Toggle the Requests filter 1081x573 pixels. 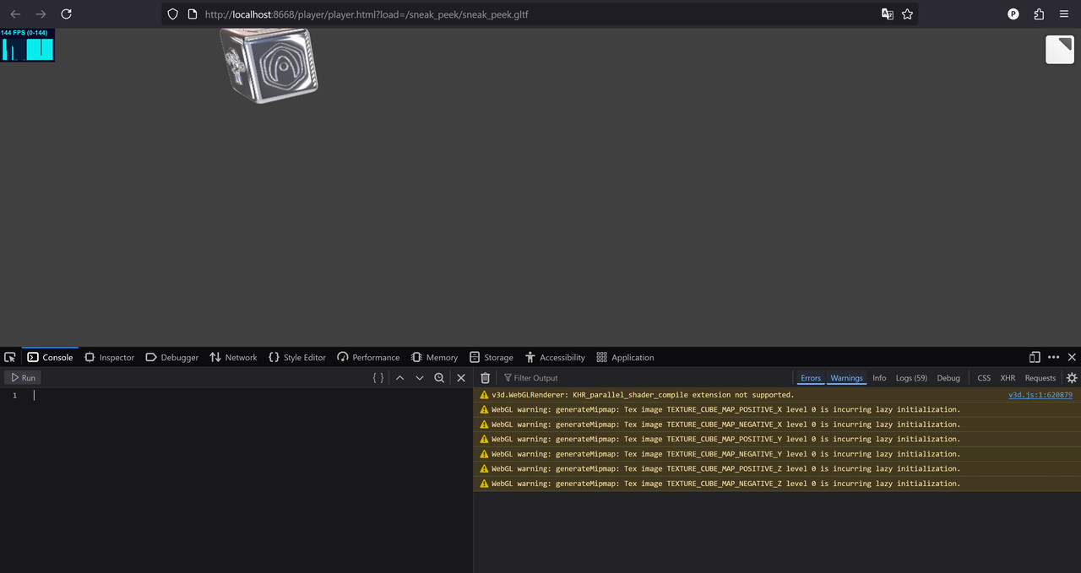1040,378
